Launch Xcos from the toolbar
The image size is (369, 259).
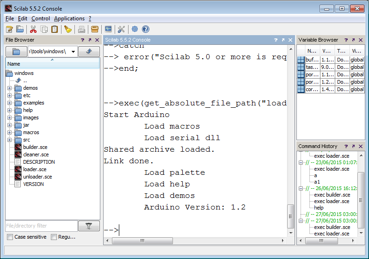tap(108, 29)
